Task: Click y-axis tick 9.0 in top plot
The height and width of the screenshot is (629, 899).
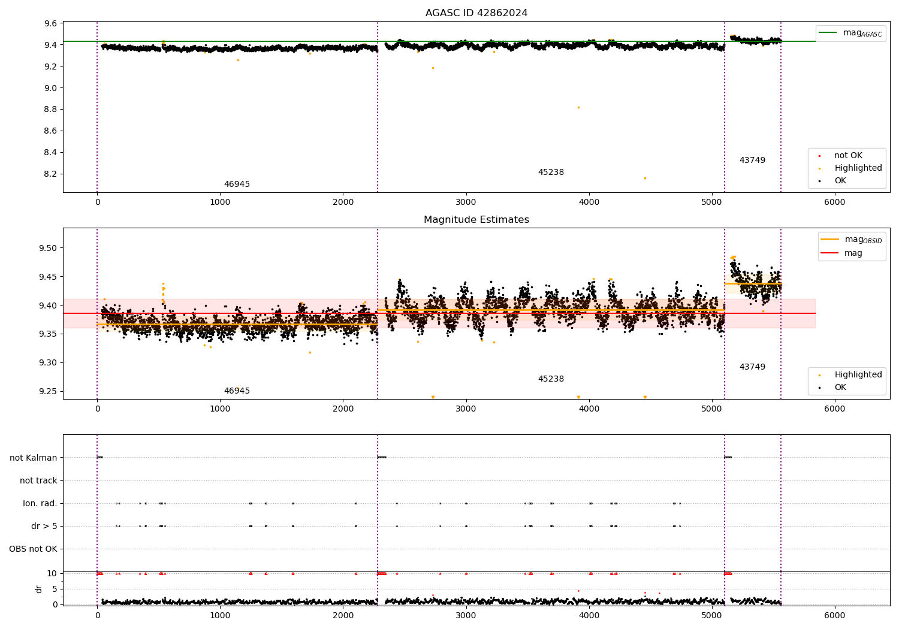Action: [51, 87]
